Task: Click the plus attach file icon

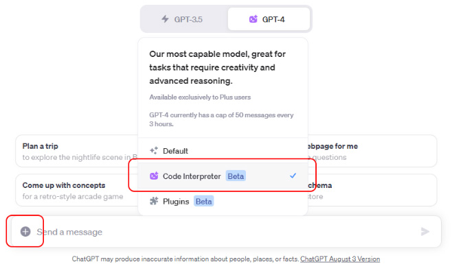Action: click(25, 231)
